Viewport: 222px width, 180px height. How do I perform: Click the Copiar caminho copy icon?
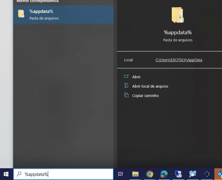point(126,95)
